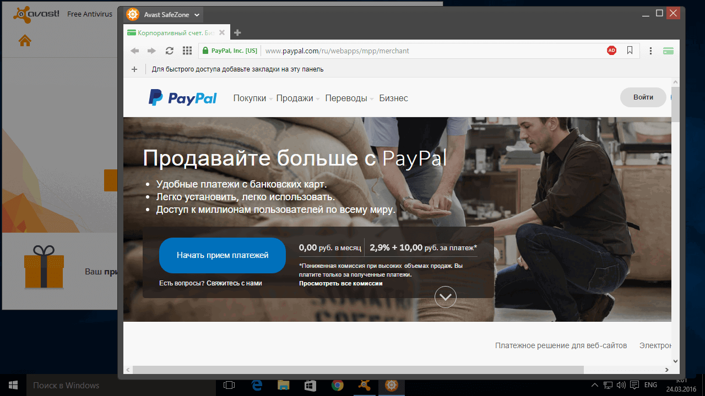This screenshot has width=705, height=396.
Task: Open the AdBlock icon in the toolbar
Action: [x=611, y=50]
